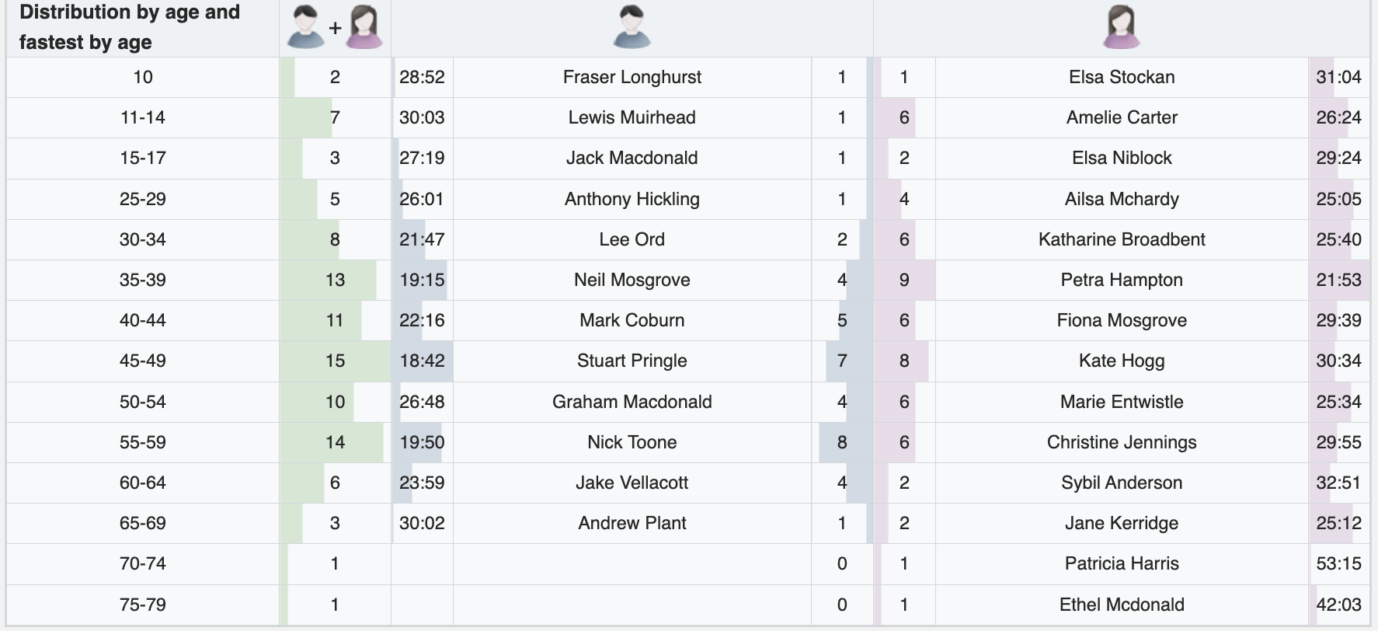Viewport: 1378px width, 631px height.
Task: Click Lee Ord in the 30-34 row
Action: [x=632, y=239]
